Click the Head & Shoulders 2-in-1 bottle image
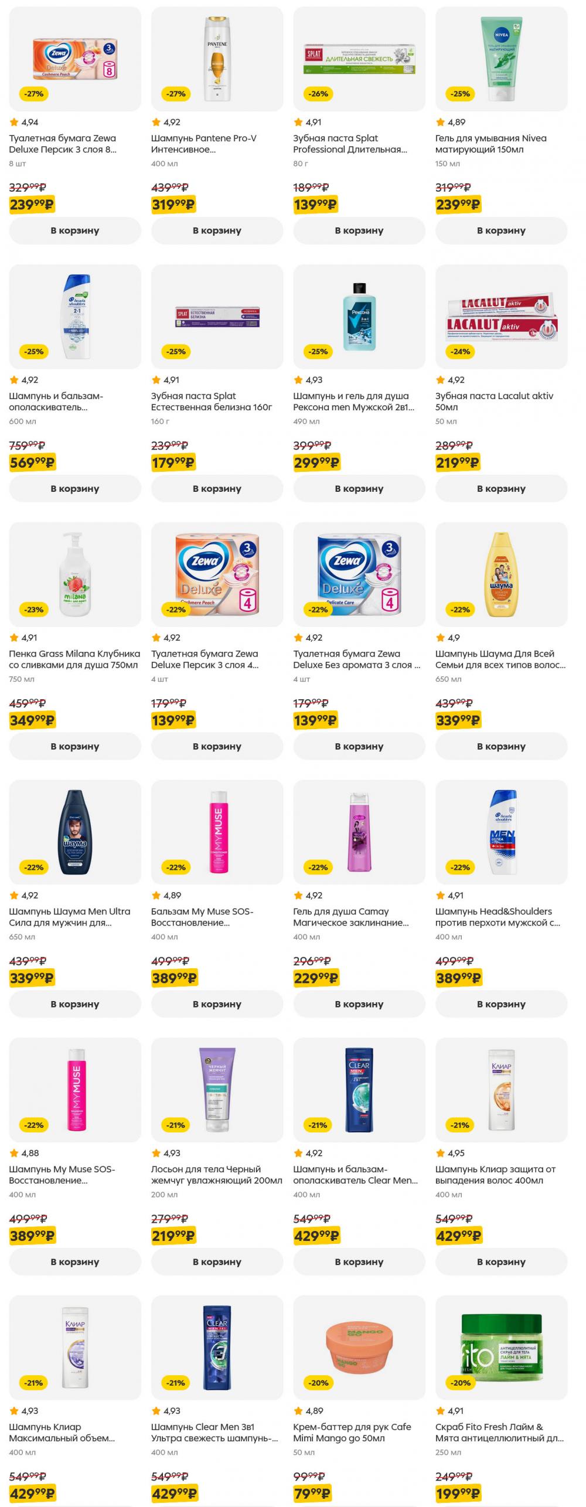586x1507 pixels. [x=75, y=317]
